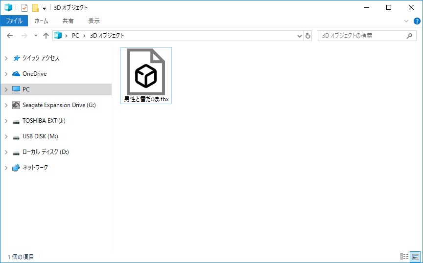Select OneDrive in the navigation pane

tap(35, 74)
